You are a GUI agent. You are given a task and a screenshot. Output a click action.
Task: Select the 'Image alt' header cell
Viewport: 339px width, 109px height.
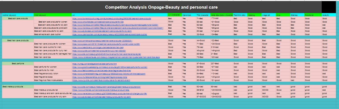(269, 15)
